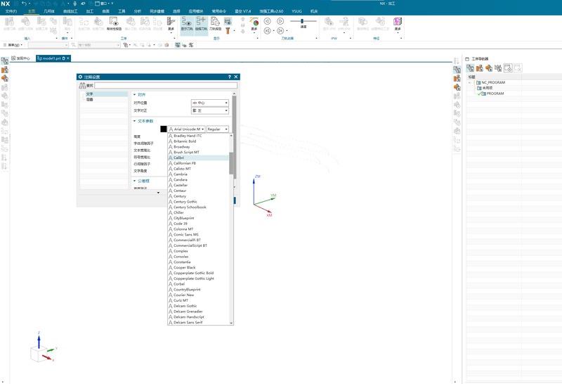Viewport: 562px width, 384px height.
Task: Open the Arial Unicode font dropdown
Action: click(x=186, y=129)
